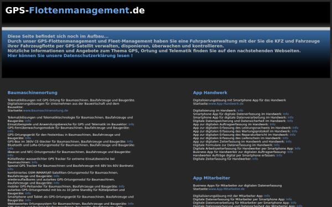Open Info for Einsatzbeispiele und Anwendungsbereiche

coord(131,124)
